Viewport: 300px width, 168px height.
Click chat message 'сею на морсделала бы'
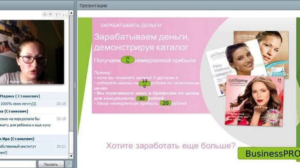coord(20,119)
